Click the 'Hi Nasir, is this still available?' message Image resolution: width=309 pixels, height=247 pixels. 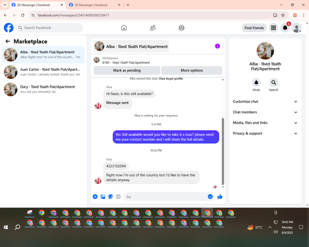coord(129,94)
